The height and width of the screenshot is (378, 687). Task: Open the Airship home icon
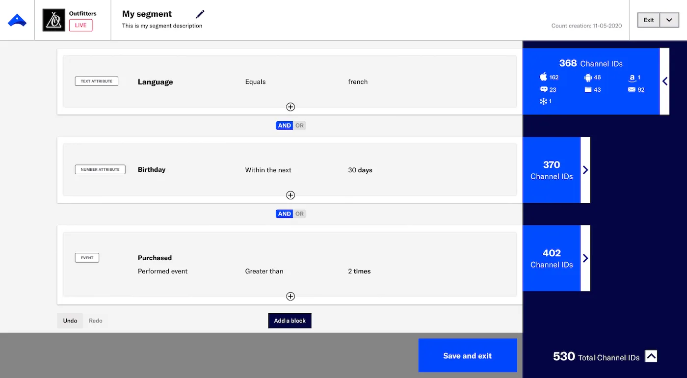coord(17,20)
